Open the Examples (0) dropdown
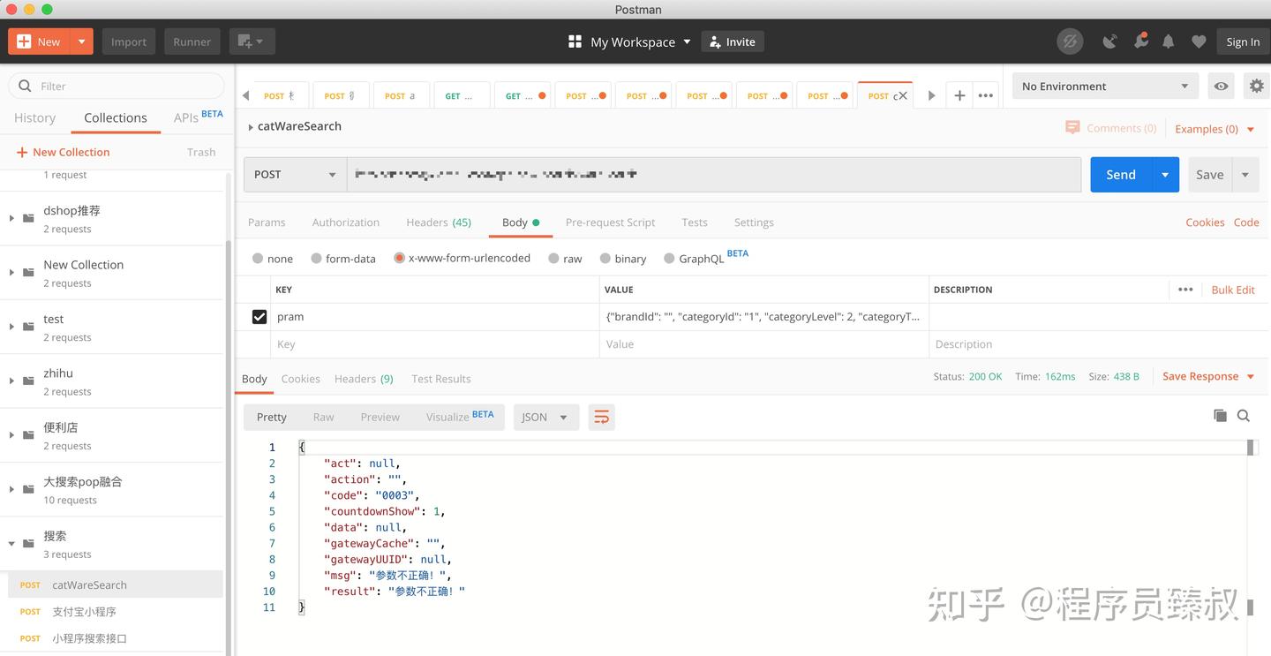The image size is (1271, 656). pos(1215,129)
